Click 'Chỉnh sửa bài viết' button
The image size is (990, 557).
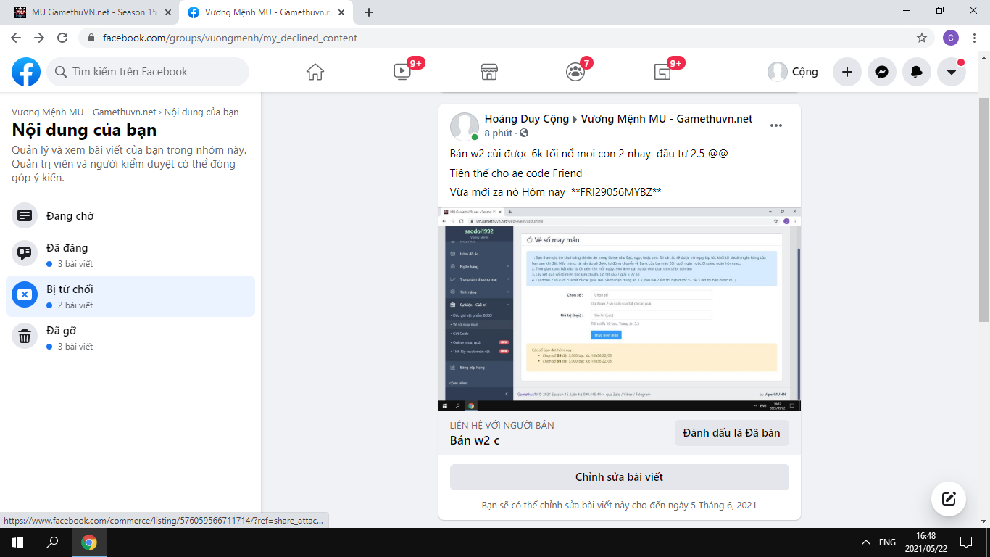(619, 477)
